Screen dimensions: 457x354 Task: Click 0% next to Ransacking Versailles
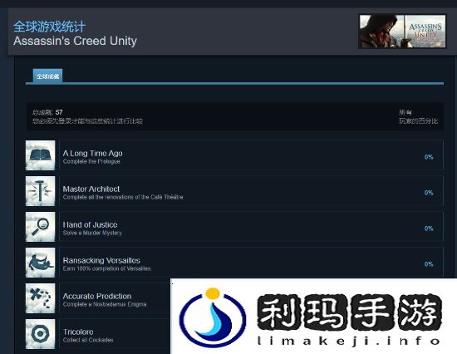429,264
